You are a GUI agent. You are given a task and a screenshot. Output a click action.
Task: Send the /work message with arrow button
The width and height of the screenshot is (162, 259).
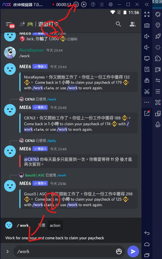click(x=133, y=251)
